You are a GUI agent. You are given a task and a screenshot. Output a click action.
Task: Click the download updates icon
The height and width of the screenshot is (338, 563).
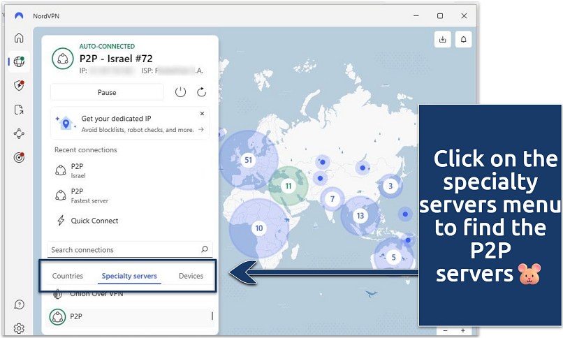(442, 40)
